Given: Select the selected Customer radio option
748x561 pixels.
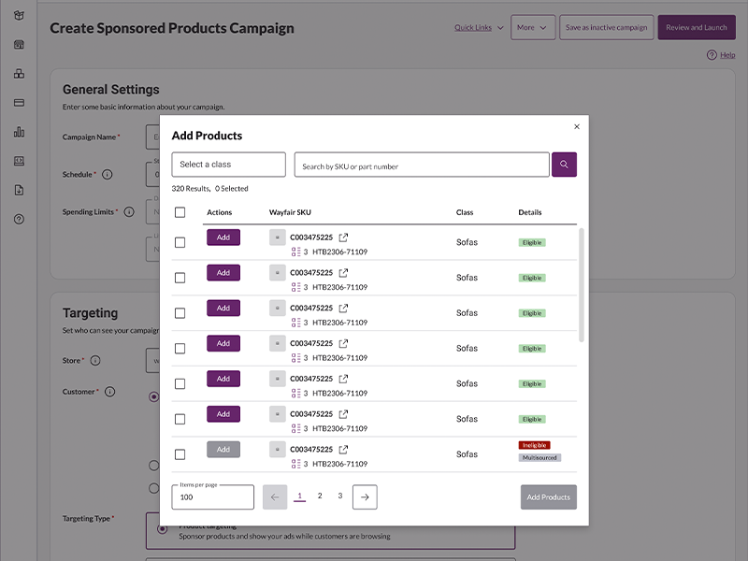Looking at the screenshot, I should click(x=153, y=396).
